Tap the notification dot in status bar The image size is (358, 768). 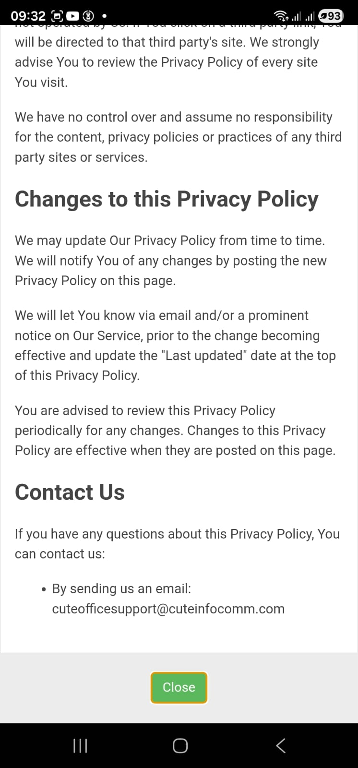point(104,16)
